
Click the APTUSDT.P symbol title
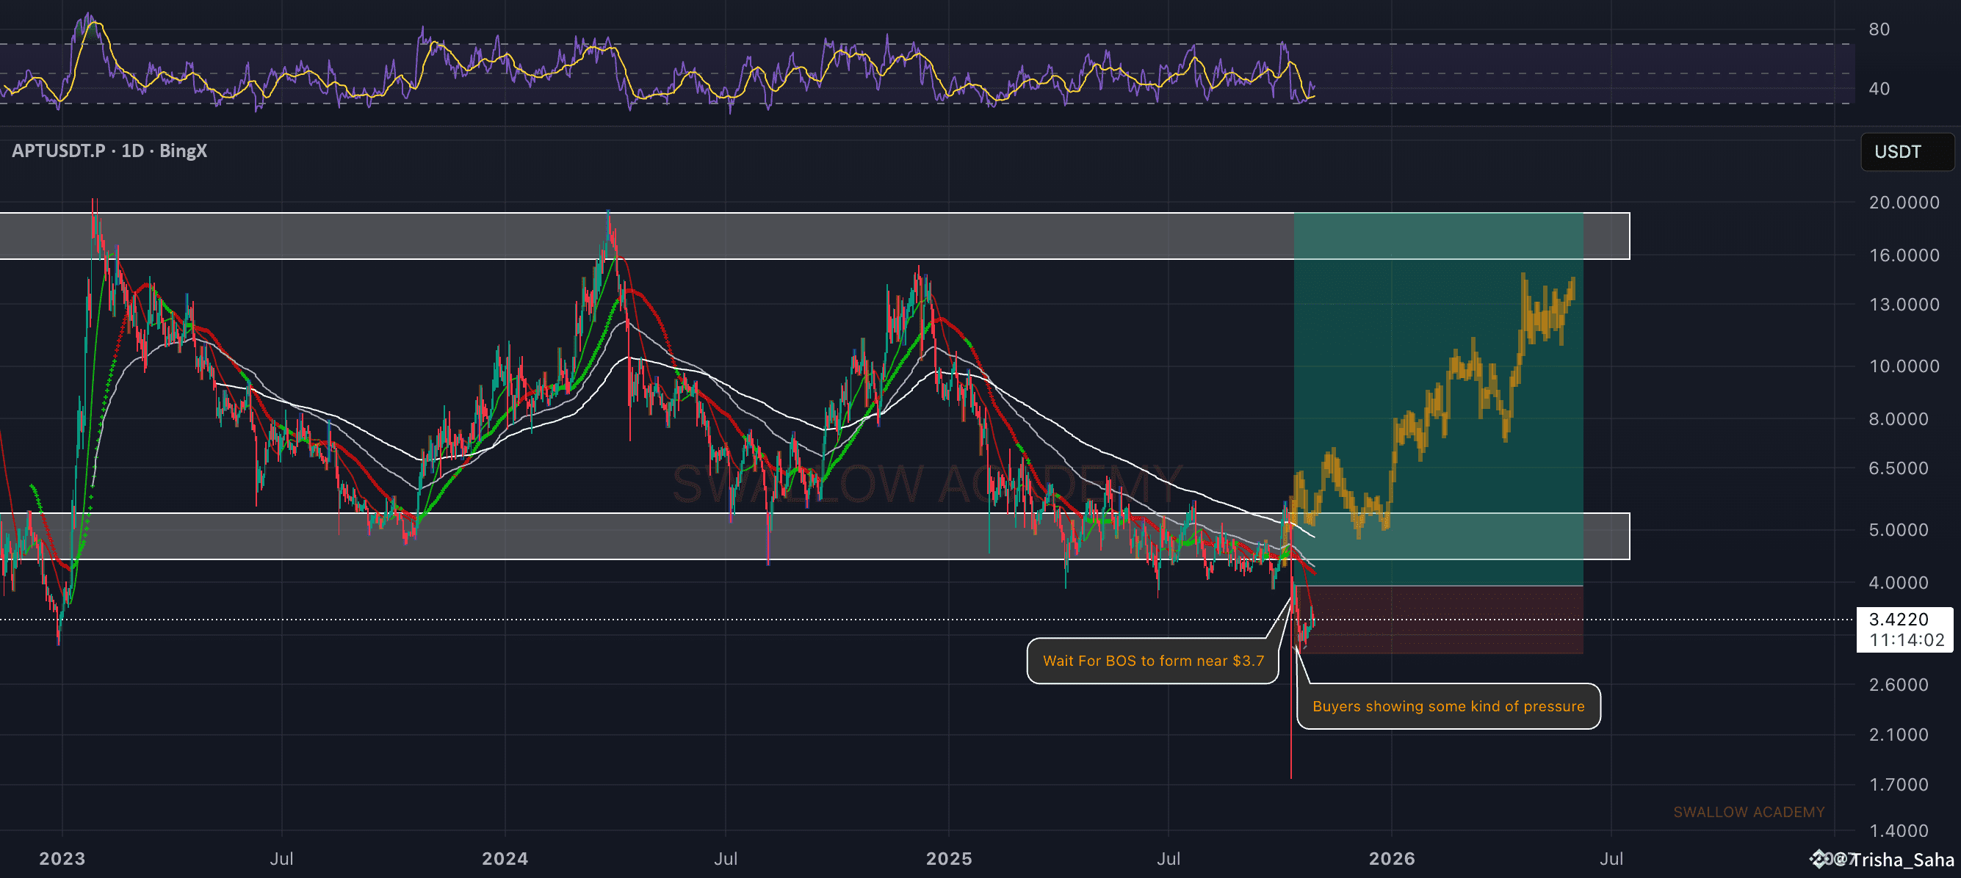59,150
